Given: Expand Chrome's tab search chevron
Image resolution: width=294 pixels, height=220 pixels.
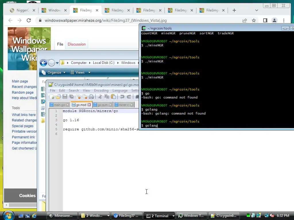Looking at the screenshot, I should (257, 10).
